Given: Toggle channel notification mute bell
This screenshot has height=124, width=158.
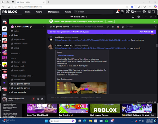Looking at the screenshot, I should [113, 27].
